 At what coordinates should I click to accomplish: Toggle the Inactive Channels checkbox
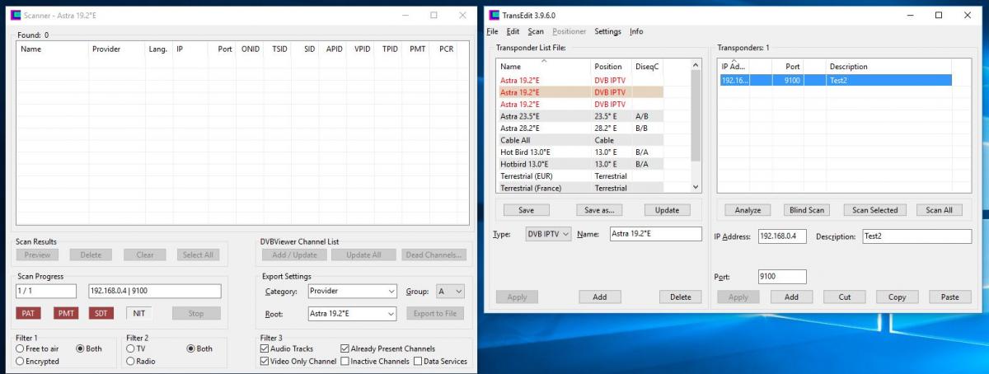(345, 361)
